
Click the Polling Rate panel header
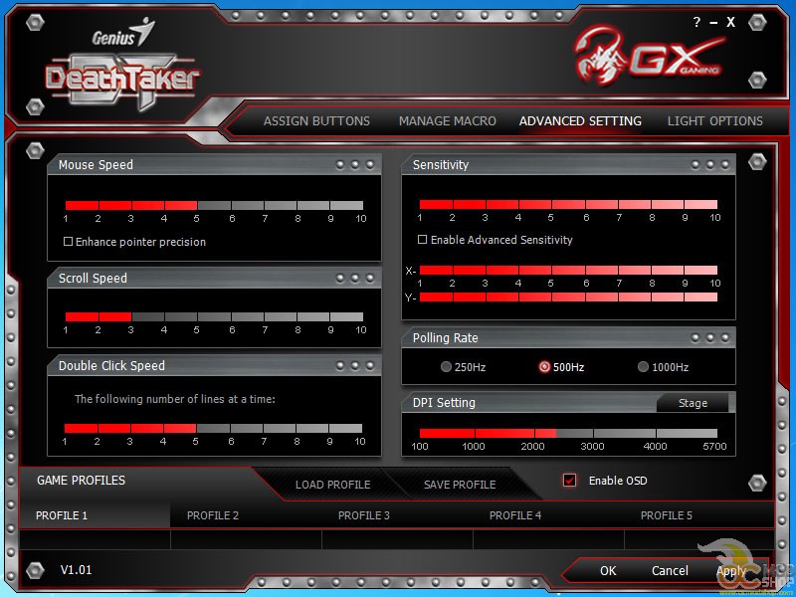click(568, 337)
